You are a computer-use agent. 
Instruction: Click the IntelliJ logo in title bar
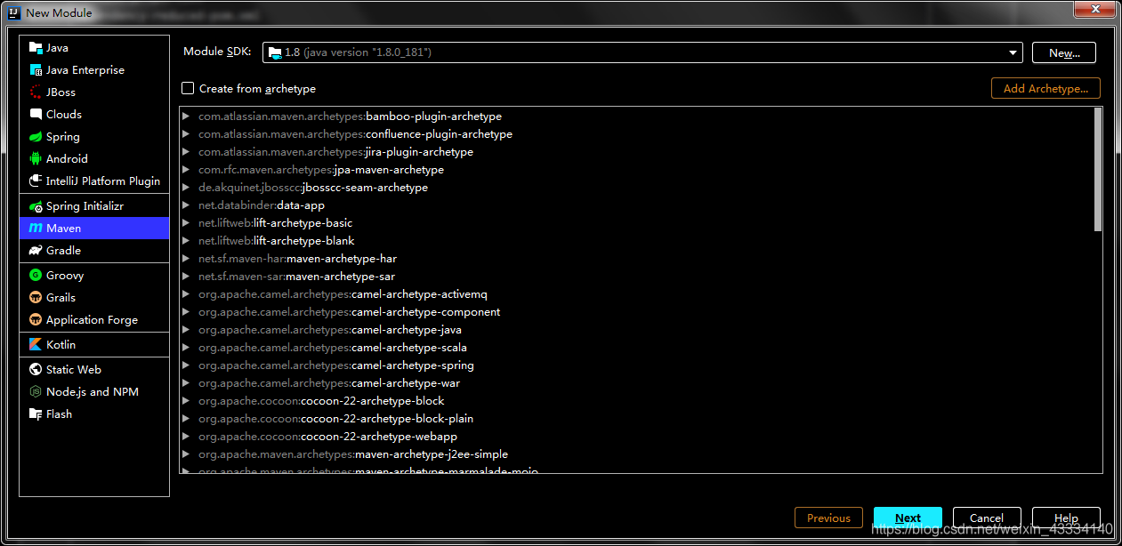click(x=12, y=12)
